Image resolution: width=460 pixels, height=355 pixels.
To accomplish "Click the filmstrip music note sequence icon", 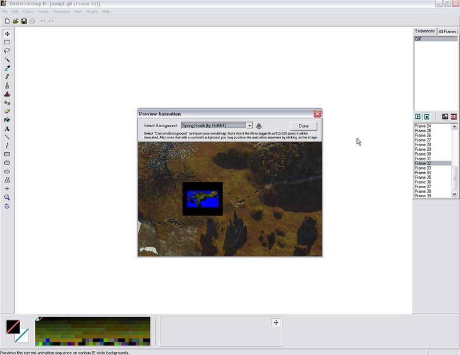I will coord(445,117).
